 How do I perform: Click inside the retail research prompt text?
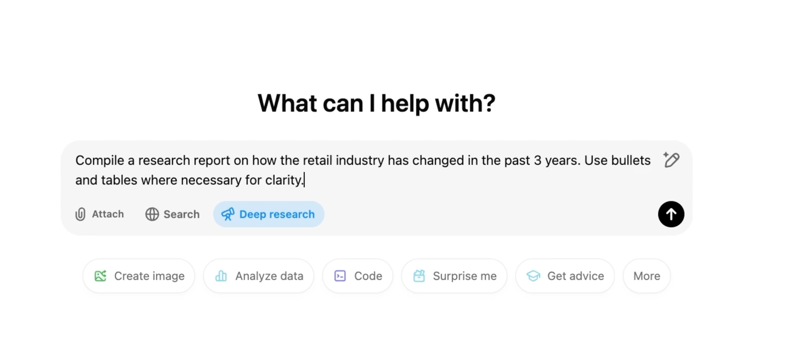pyautogui.click(x=363, y=170)
